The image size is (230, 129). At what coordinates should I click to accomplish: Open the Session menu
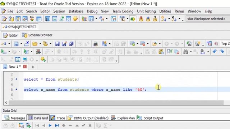coord(59,11)
